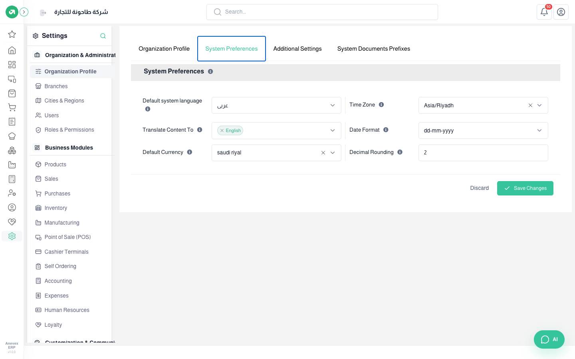Open the user profile icon in header

point(561,12)
